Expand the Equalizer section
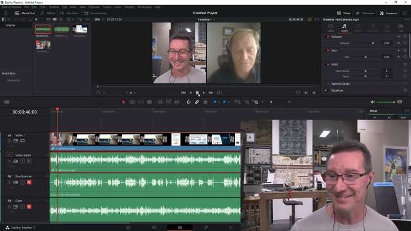The image size is (411, 231). (x=337, y=90)
